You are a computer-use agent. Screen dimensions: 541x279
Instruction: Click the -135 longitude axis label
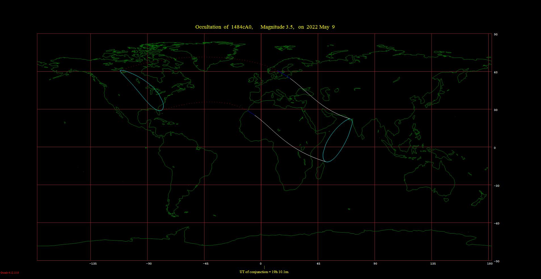pyautogui.click(x=93, y=264)
